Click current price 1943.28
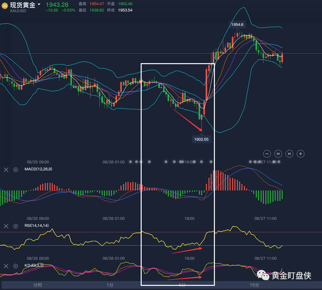Screen dimensions: 322x290 click(57, 4)
